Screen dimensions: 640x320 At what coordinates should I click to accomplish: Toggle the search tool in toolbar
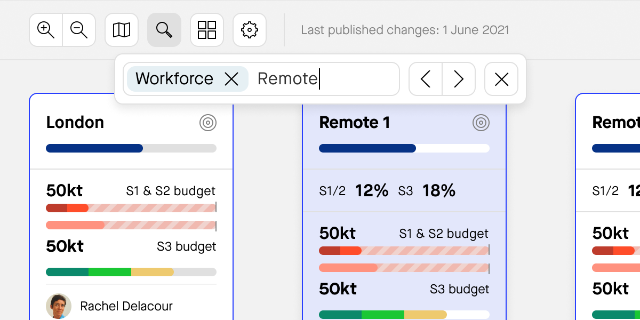(x=164, y=30)
